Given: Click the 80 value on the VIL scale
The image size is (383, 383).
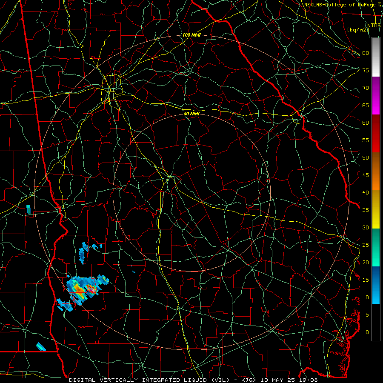Looking at the screenshot, I should 366,53.
